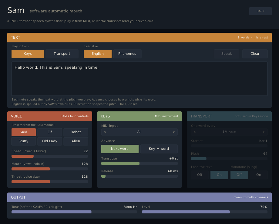Adjust the output Level slider

205,212
